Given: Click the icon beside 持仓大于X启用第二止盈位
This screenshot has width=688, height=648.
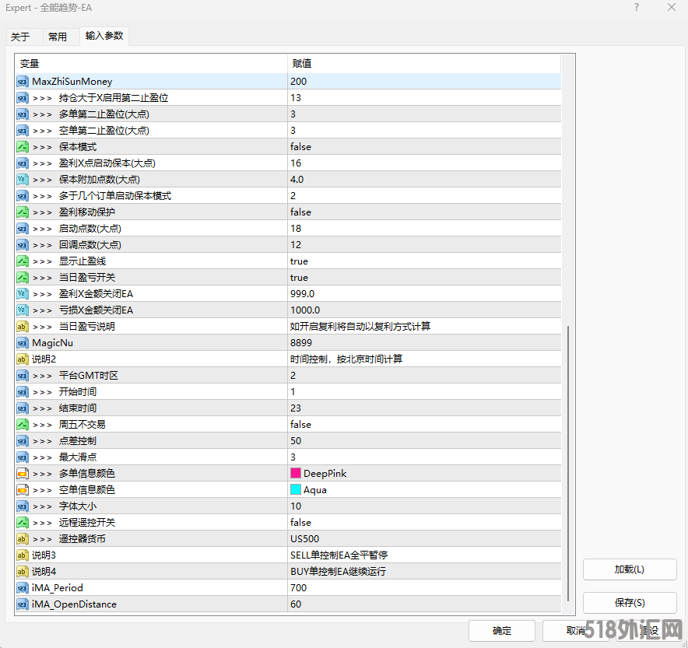Looking at the screenshot, I should [23, 98].
